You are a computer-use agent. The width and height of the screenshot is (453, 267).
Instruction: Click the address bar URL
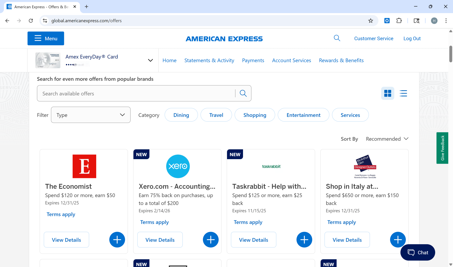coord(87,21)
